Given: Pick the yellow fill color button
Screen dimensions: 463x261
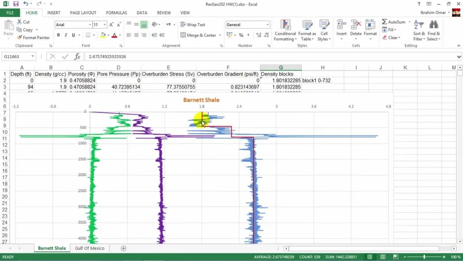Looking at the screenshot, I should tap(103, 35).
